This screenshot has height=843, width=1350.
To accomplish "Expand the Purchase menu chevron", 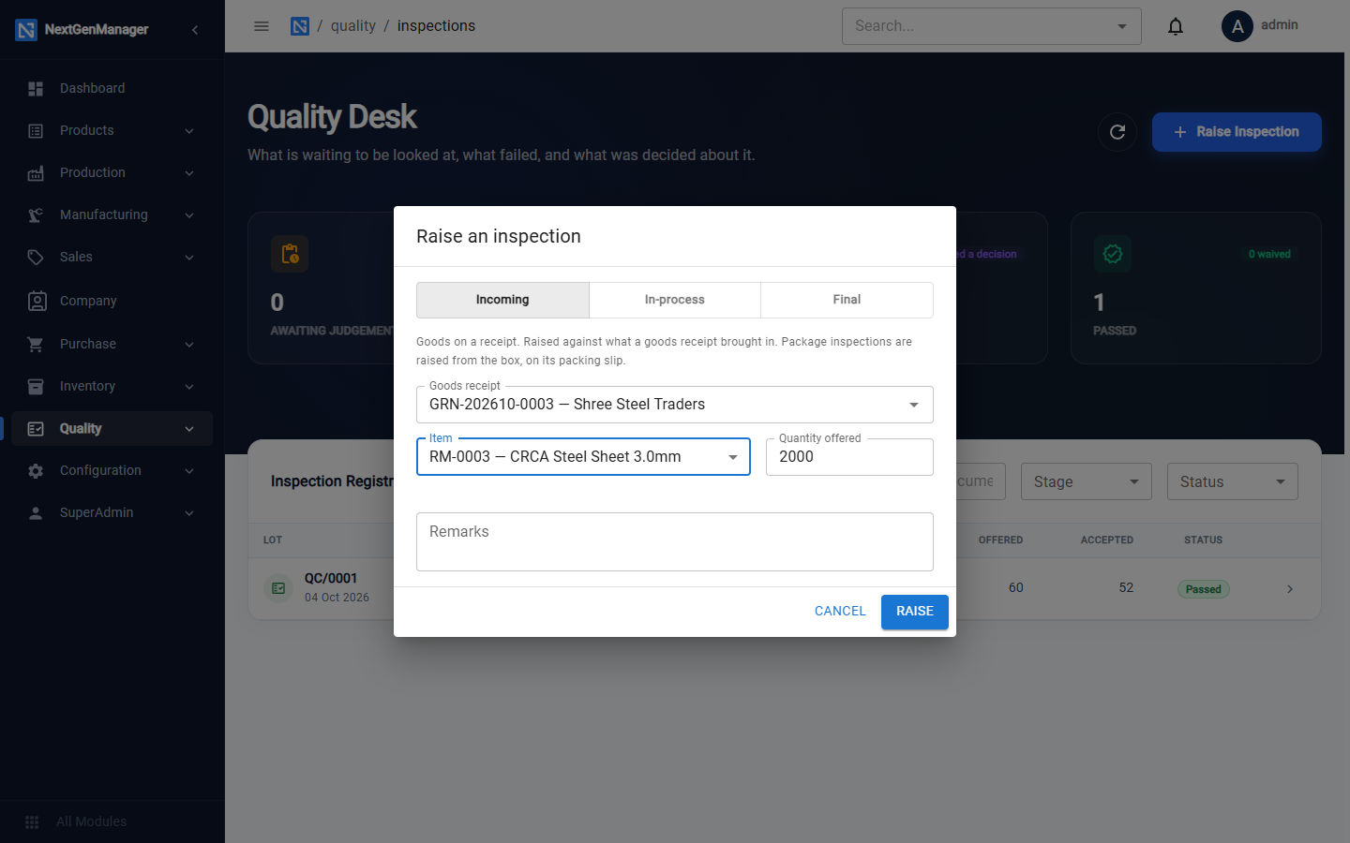I will [x=189, y=345].
